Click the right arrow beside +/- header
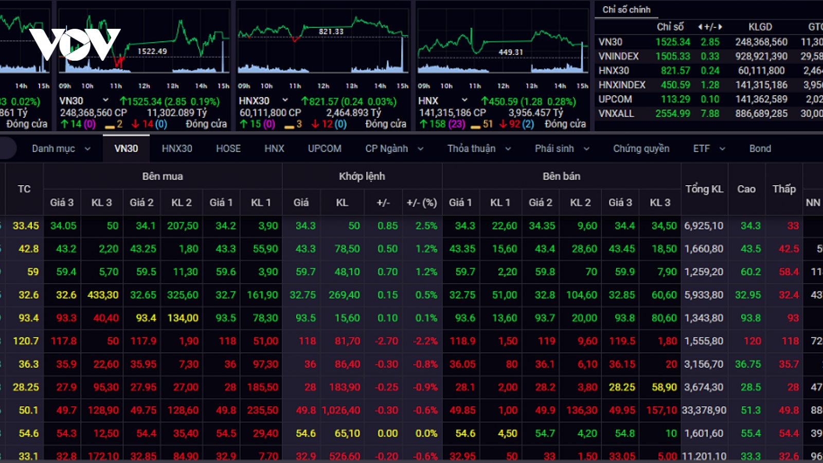 (720, 27)
